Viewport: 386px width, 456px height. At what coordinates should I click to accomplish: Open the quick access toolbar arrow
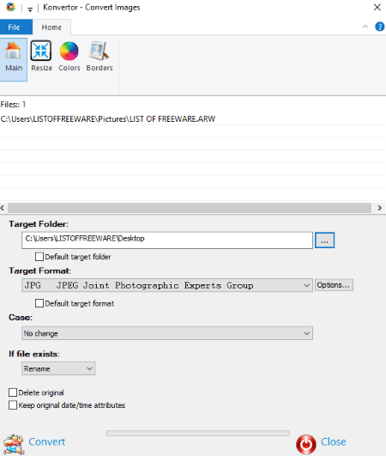pos(30,9)
